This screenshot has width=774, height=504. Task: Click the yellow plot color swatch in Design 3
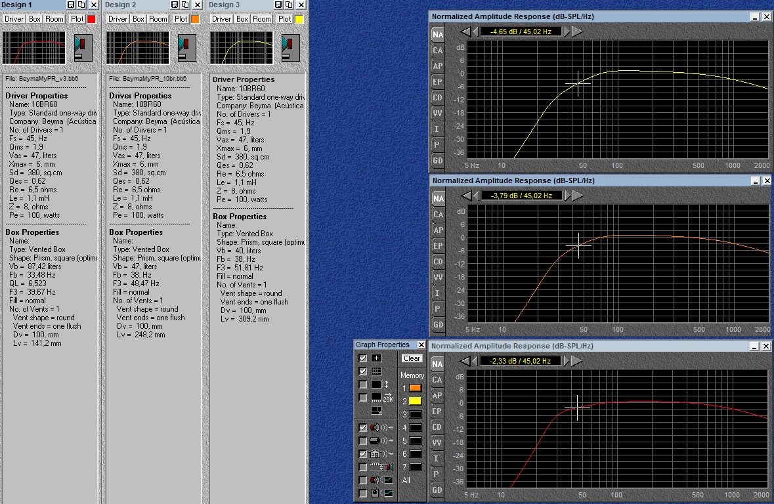pos(299,19)
